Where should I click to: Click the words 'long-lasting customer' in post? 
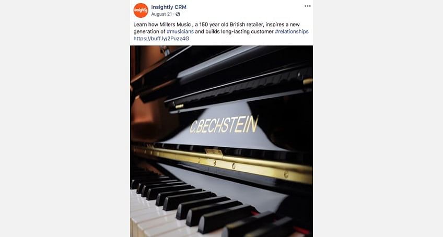pos(247,31)
